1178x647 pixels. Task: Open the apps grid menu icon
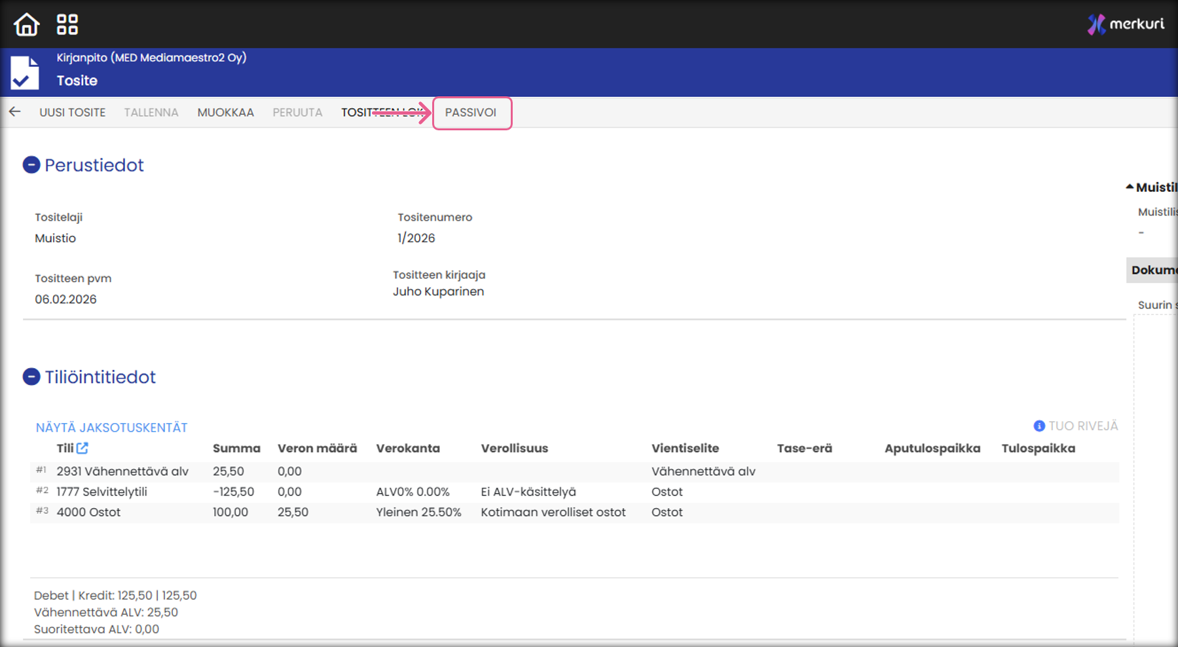(67, 25)
